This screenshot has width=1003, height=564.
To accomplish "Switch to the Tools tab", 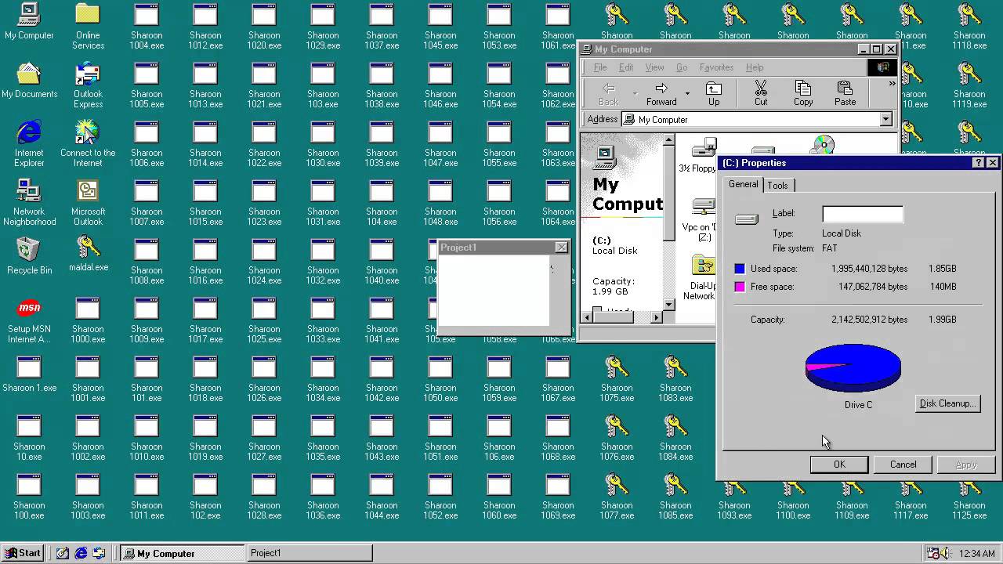I will point(777,186).
